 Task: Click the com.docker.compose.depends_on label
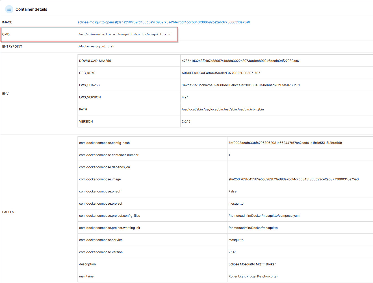(105, 167)
